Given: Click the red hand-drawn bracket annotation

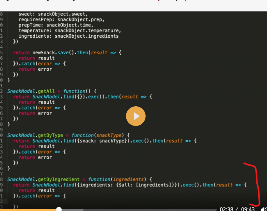Looking at the screenshot, I should pos(256,183).
